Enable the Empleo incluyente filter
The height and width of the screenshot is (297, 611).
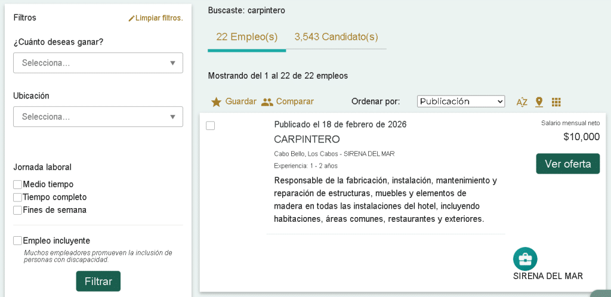click(x=18, y=241)
